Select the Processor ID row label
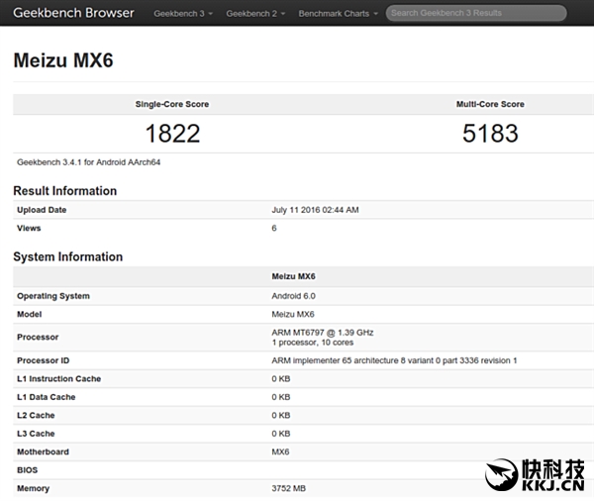 pos(44,360)
